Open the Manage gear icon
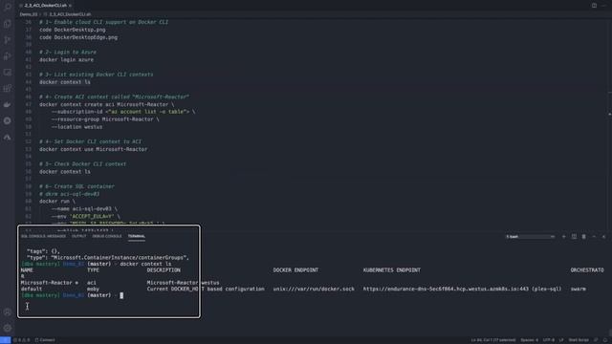Viewport: 612px width, 344px height. click(8, 328)
